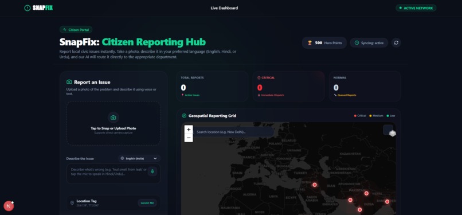Click the Total Reports stat card

pos(212,87)
